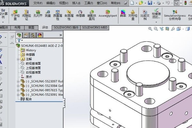Open 质量属性 mass properties

click(58, 15)
